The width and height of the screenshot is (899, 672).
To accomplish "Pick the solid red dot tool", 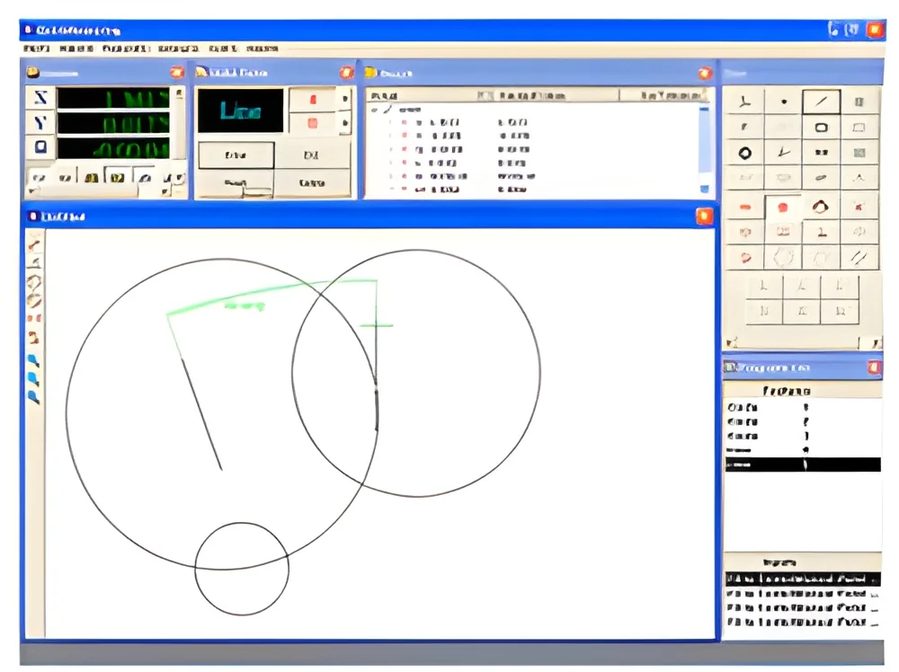I will click(783, 207).
